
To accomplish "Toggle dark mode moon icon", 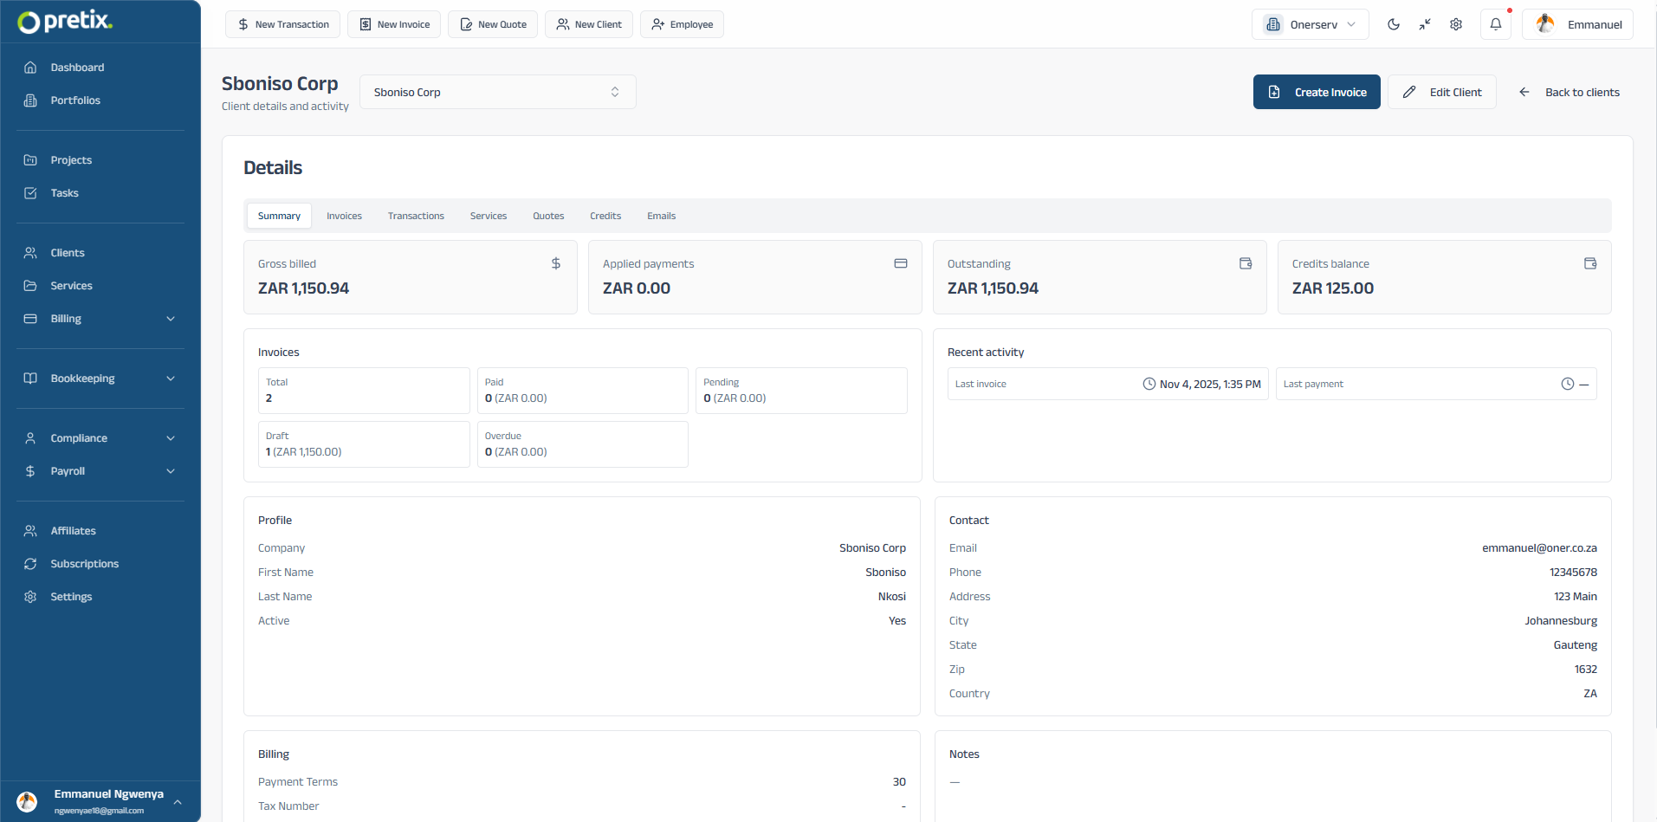I will 1393,24.
